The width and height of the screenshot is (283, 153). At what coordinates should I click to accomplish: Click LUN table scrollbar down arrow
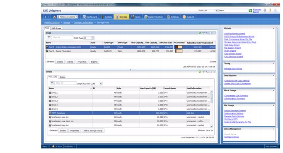(x=211, y=126)
